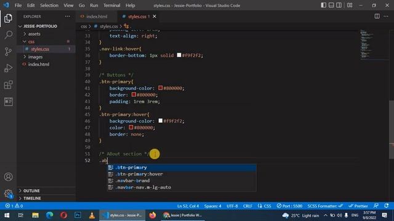Open the Manage gear icon
This screenshot has width=394, height=221.
pyautogui.click(x=8, y=194)
